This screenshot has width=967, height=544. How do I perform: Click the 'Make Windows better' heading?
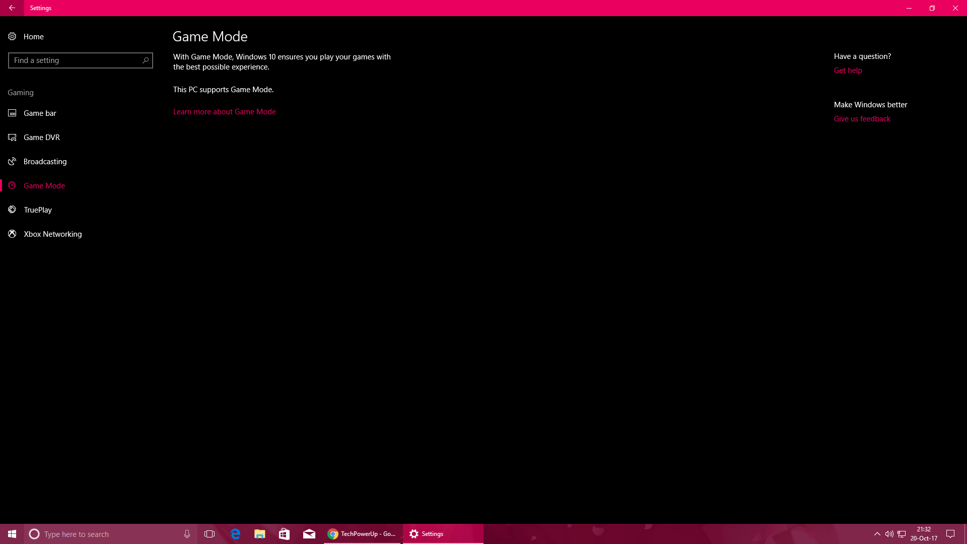pos(870,105)
